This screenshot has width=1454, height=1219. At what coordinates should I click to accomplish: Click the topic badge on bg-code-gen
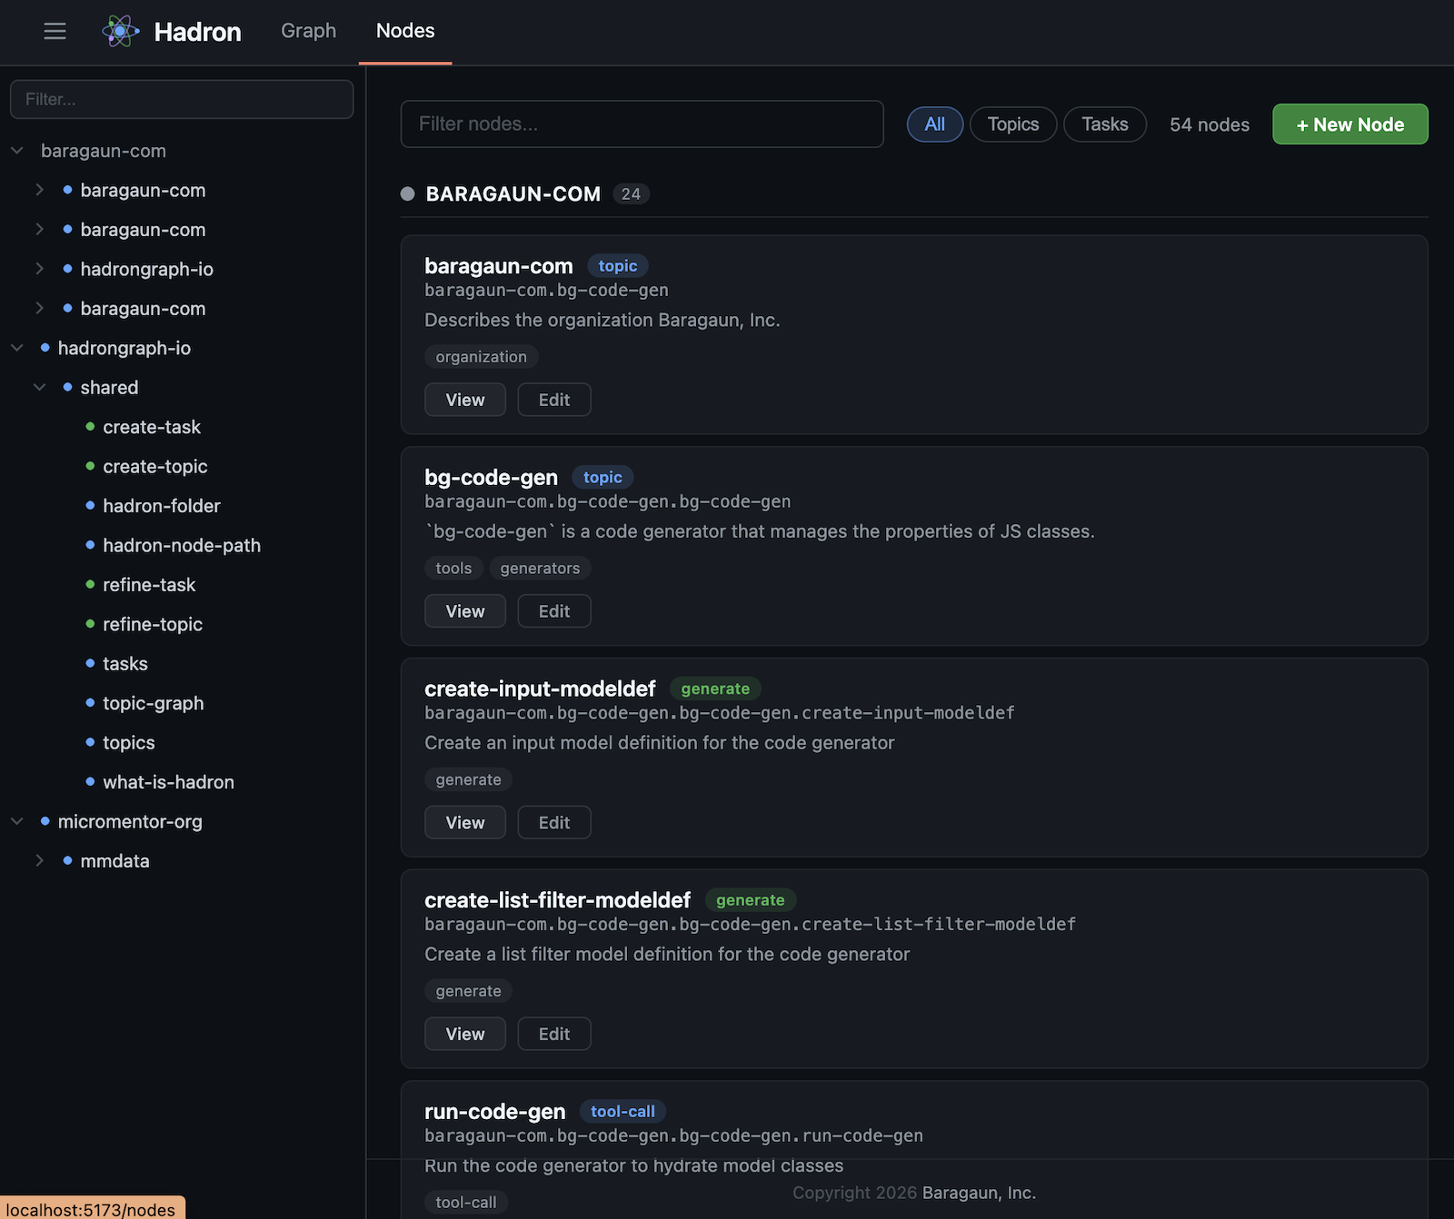[x=602, y=476]
